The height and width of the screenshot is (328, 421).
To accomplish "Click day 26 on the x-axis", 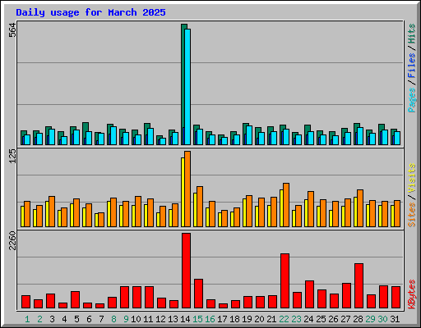I will pyautogui.click(x=333, y=319).
